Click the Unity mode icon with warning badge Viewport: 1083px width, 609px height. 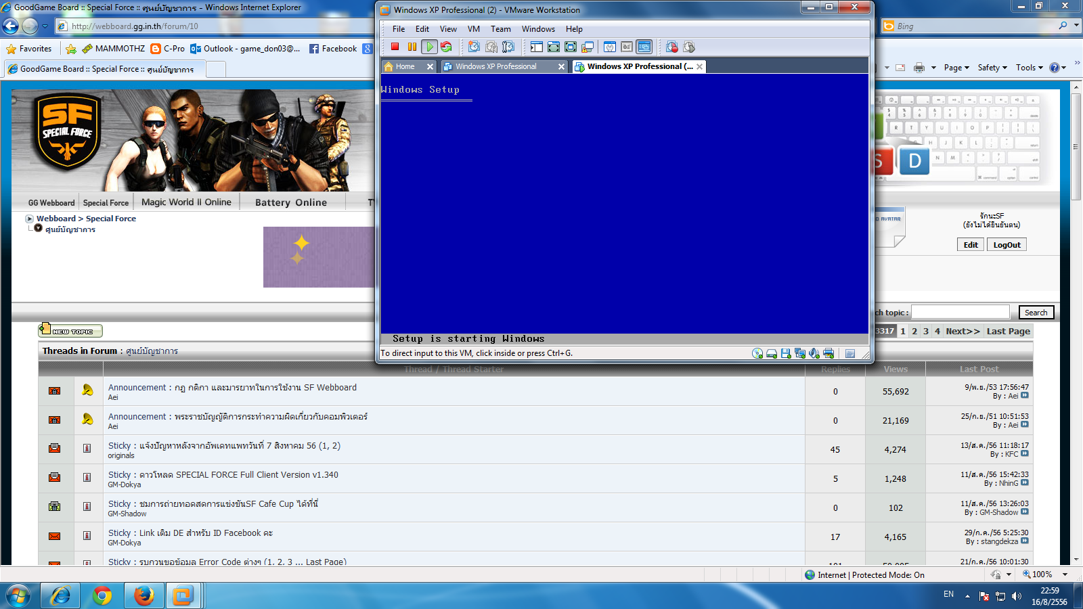588,47
